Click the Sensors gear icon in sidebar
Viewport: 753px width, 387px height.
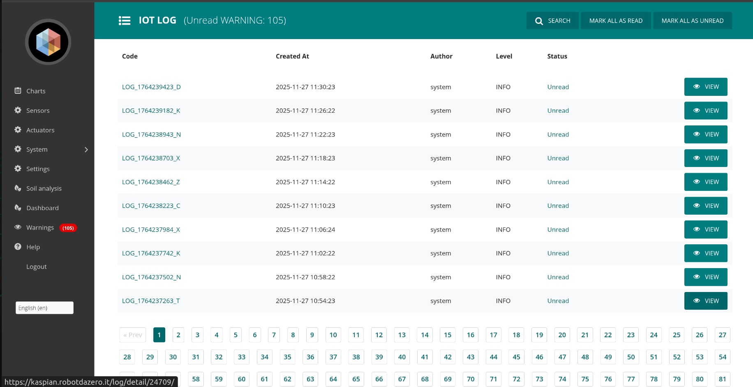click(18, 110)
